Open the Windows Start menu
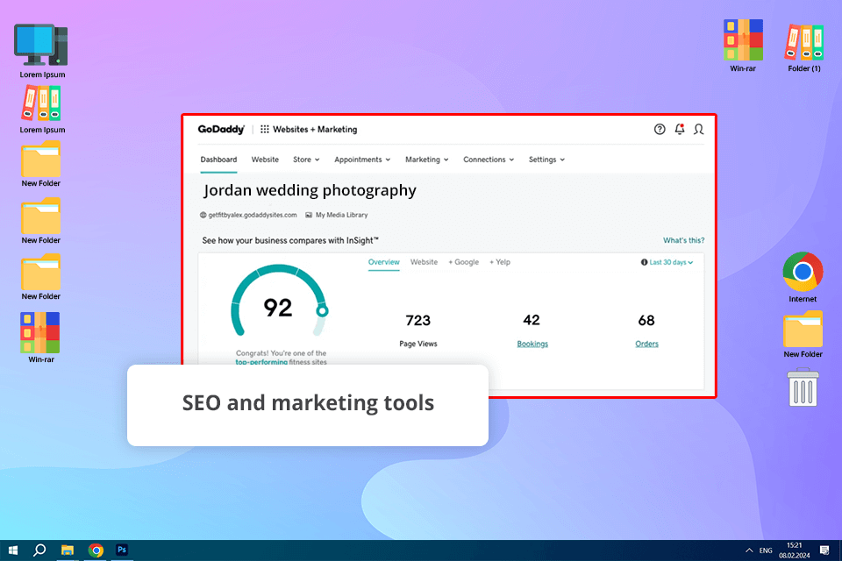 point(13,550)
